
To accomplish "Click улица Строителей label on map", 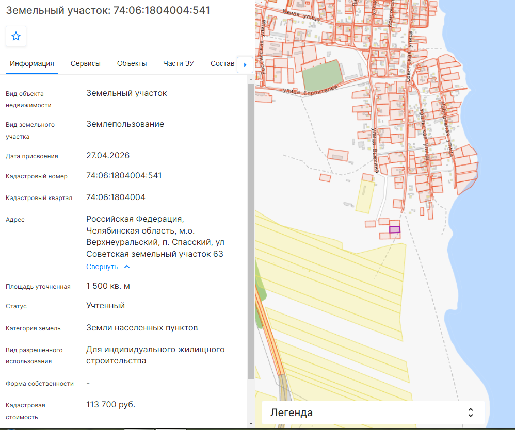I will click(x=310, y=90).
